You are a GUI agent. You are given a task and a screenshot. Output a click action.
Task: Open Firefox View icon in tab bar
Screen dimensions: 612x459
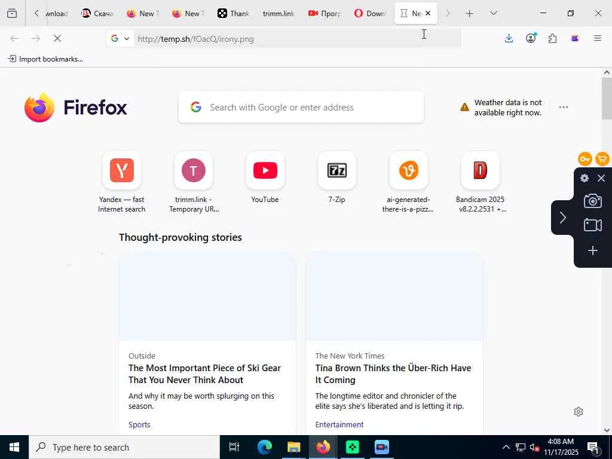(x=12, y=13)
